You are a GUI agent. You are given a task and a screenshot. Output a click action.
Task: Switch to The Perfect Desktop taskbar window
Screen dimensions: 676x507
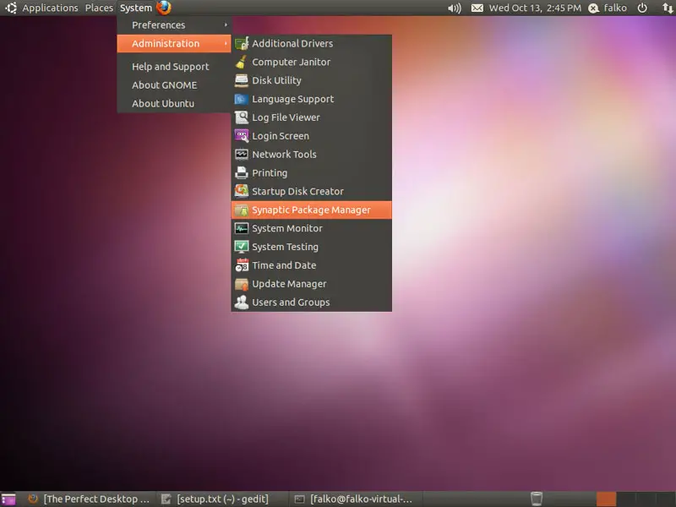tap(89, 499)
